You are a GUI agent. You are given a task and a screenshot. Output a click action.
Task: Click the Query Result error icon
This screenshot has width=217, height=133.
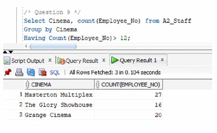[61, 61]
